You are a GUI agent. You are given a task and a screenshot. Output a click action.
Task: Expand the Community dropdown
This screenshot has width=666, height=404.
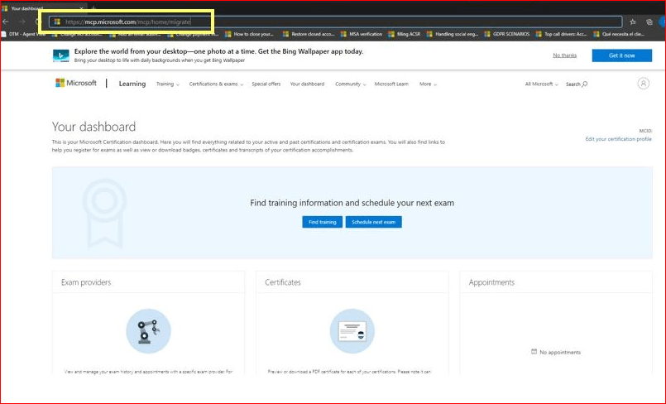coord(351,84)
